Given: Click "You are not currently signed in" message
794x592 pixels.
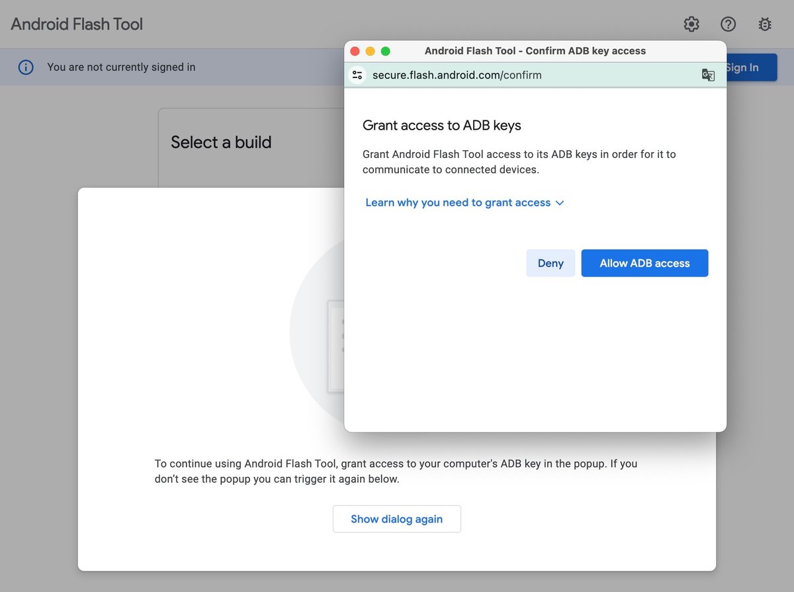Looking at the screenshot, I should [x=121, y=67].
